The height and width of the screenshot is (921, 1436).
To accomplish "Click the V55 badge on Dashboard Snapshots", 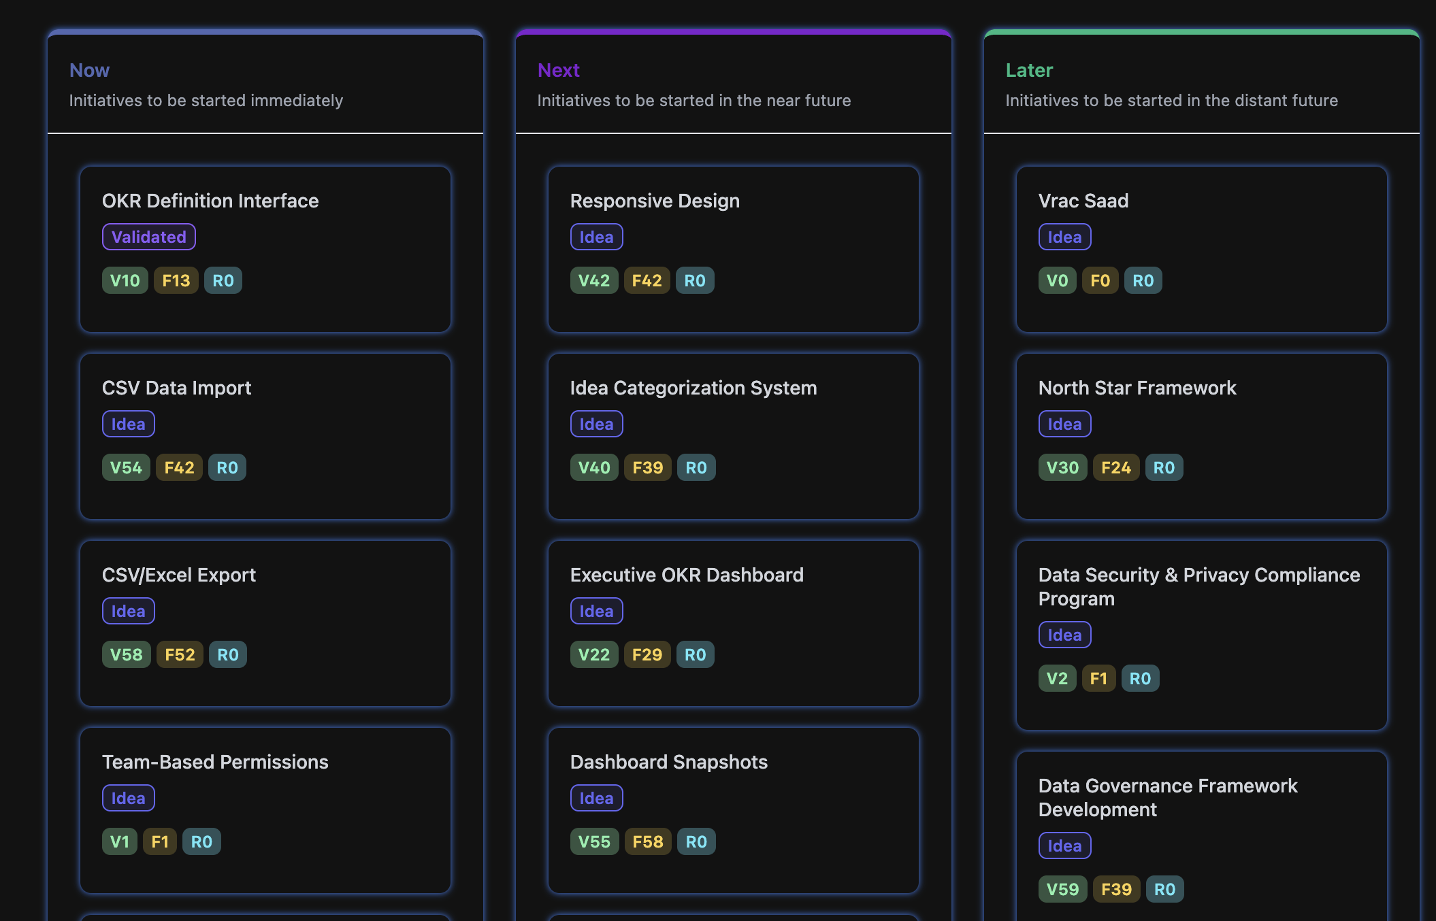I will tap(594, 842).
